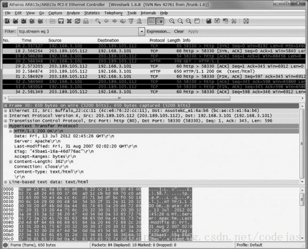Open the Telephony menu
The image size is (308, 249).
tap(114, 13)
